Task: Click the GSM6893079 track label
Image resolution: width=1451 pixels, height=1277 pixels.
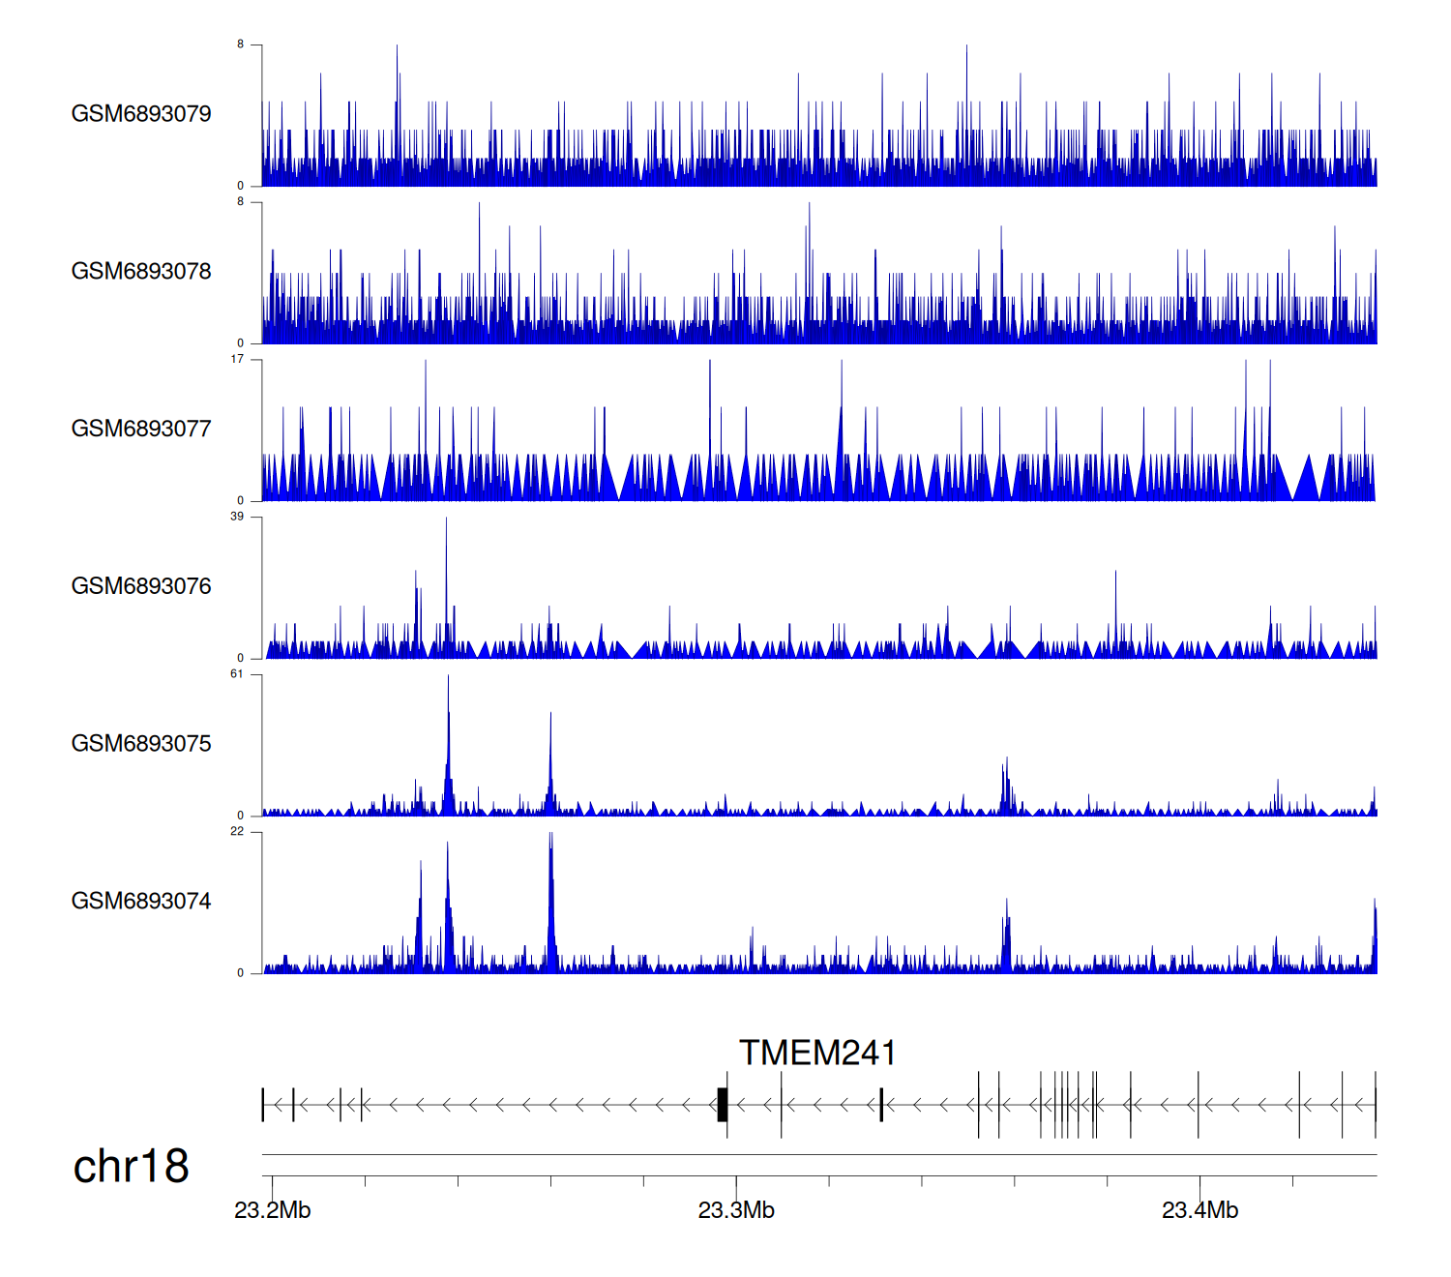Action: coord(141,114)
